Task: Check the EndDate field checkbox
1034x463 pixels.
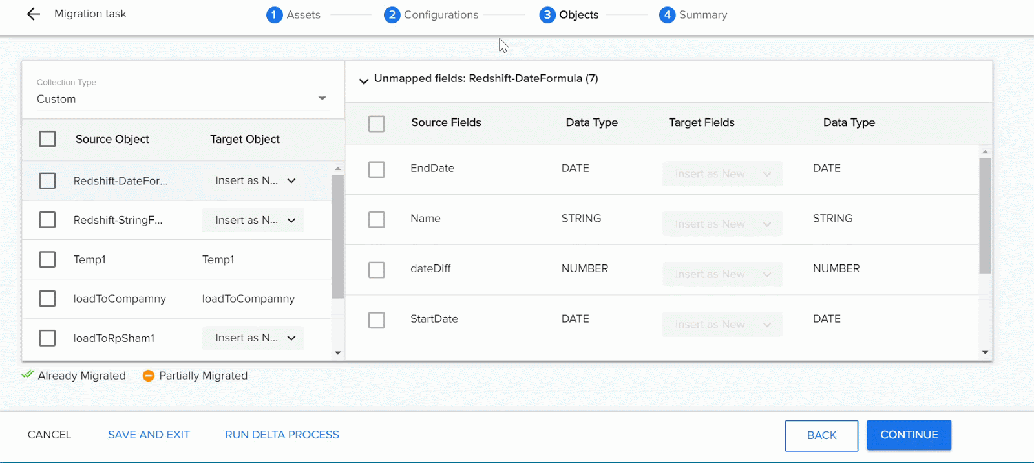Action: [376, 169]
